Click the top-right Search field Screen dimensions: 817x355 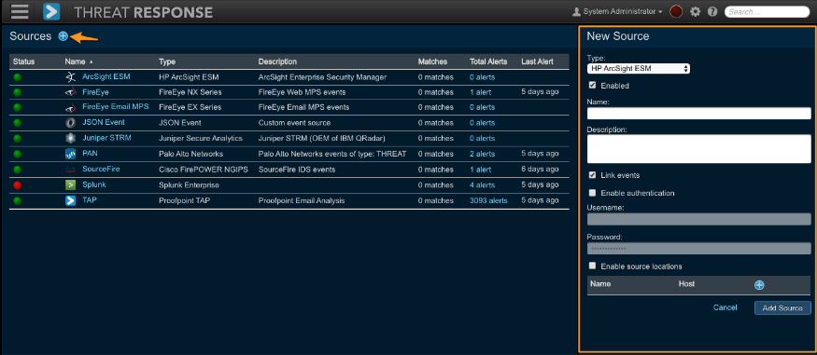[x=767, y=11]
